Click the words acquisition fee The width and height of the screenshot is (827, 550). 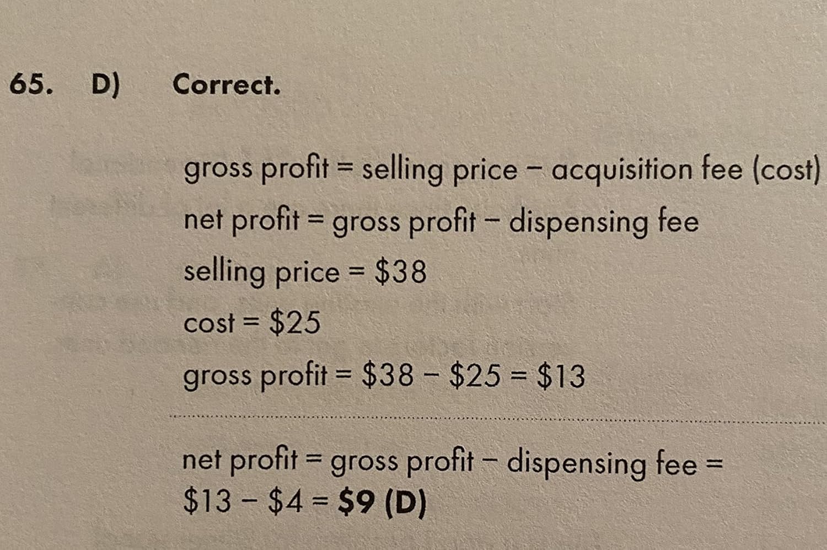point(647,169)
